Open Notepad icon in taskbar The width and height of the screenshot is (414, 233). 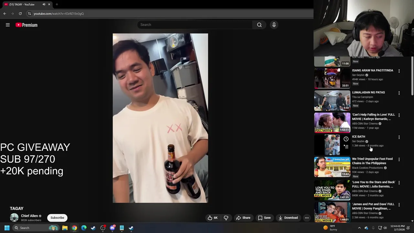122,228
